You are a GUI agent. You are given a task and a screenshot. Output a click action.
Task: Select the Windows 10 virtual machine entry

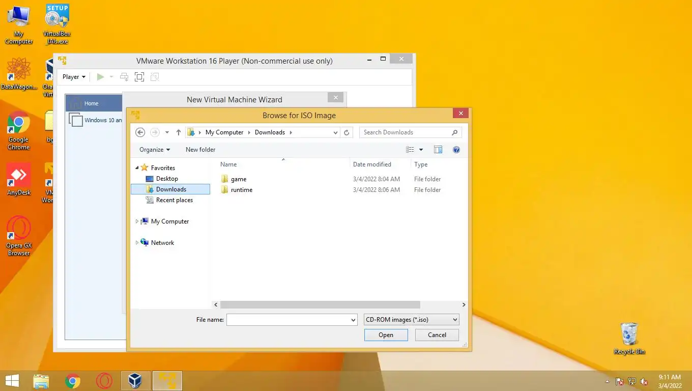point(96,120)
